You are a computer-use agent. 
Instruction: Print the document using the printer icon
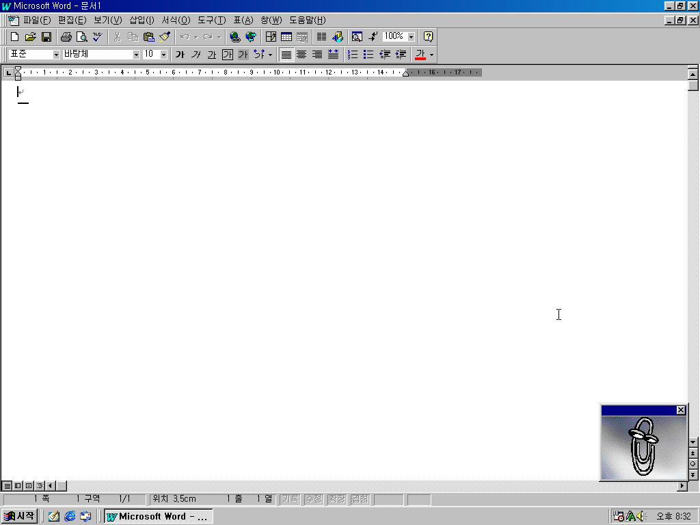coord(66,37)
